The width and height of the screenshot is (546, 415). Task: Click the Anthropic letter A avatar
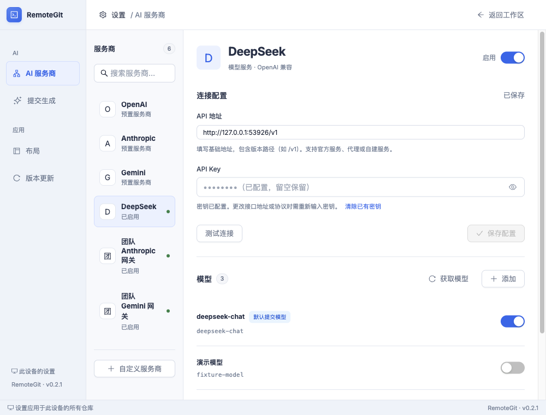pos(108,144)
